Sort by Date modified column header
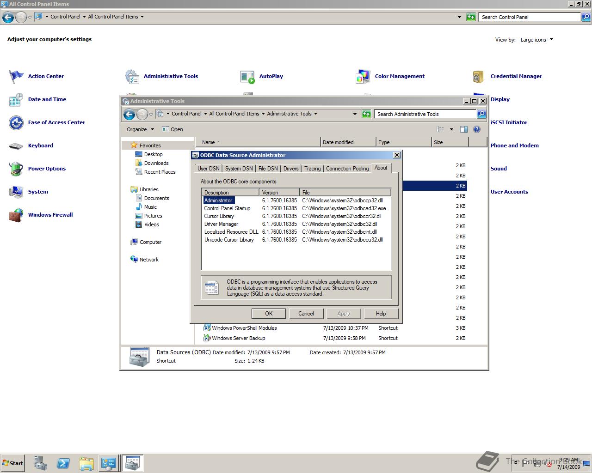Screen dimensions: 592x473 click(348, 142)
